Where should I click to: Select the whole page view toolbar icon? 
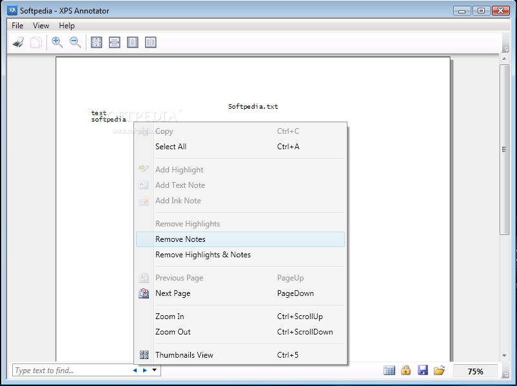pos(133,42)
